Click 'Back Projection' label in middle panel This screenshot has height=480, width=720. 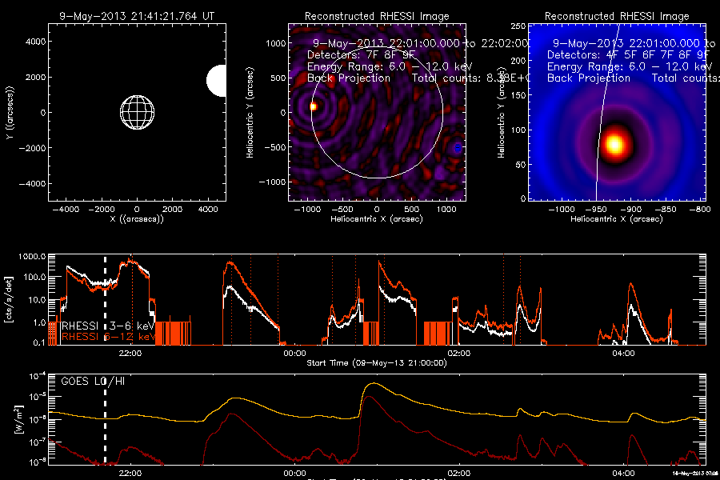349,78
